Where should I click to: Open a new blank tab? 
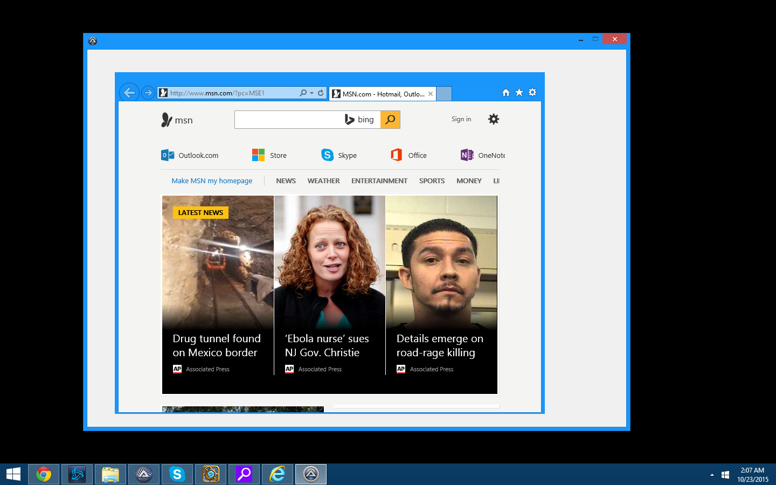pos(444,94)
